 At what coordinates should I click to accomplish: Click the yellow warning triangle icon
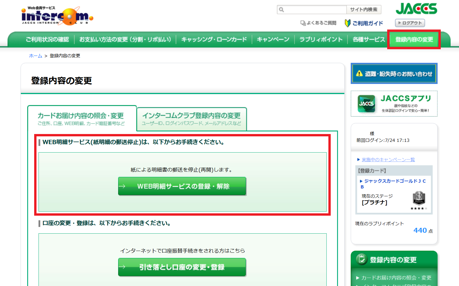tap(359, 74)
